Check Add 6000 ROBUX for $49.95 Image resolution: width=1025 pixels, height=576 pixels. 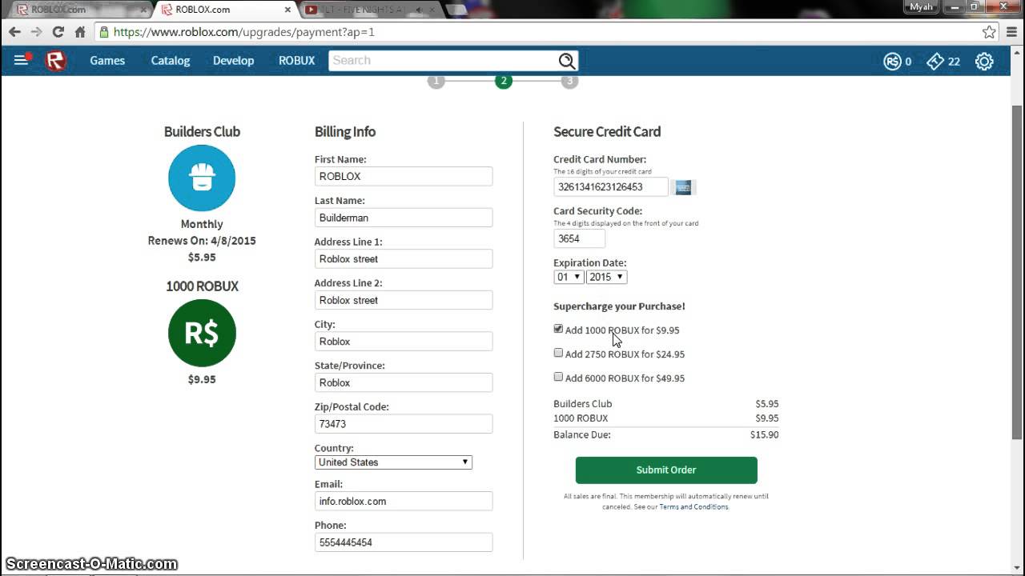[x=558, y=377]
